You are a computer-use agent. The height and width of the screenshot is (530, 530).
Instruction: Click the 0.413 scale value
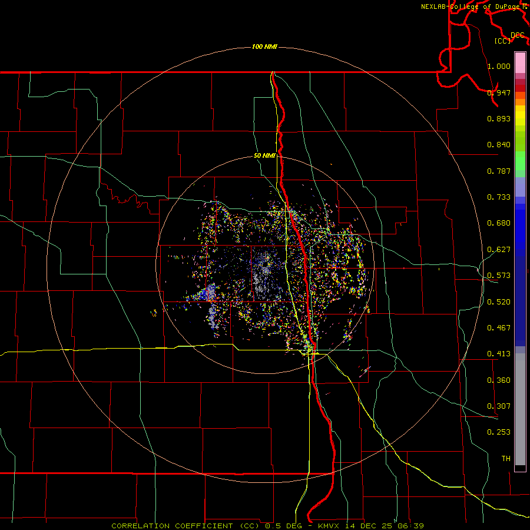click(499, 354)
